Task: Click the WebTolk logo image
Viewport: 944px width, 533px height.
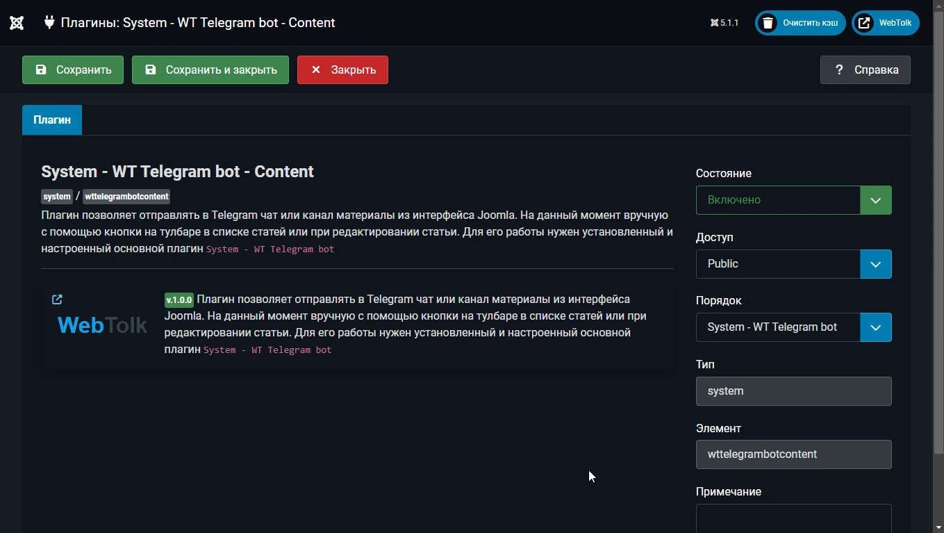Action: 102,325
